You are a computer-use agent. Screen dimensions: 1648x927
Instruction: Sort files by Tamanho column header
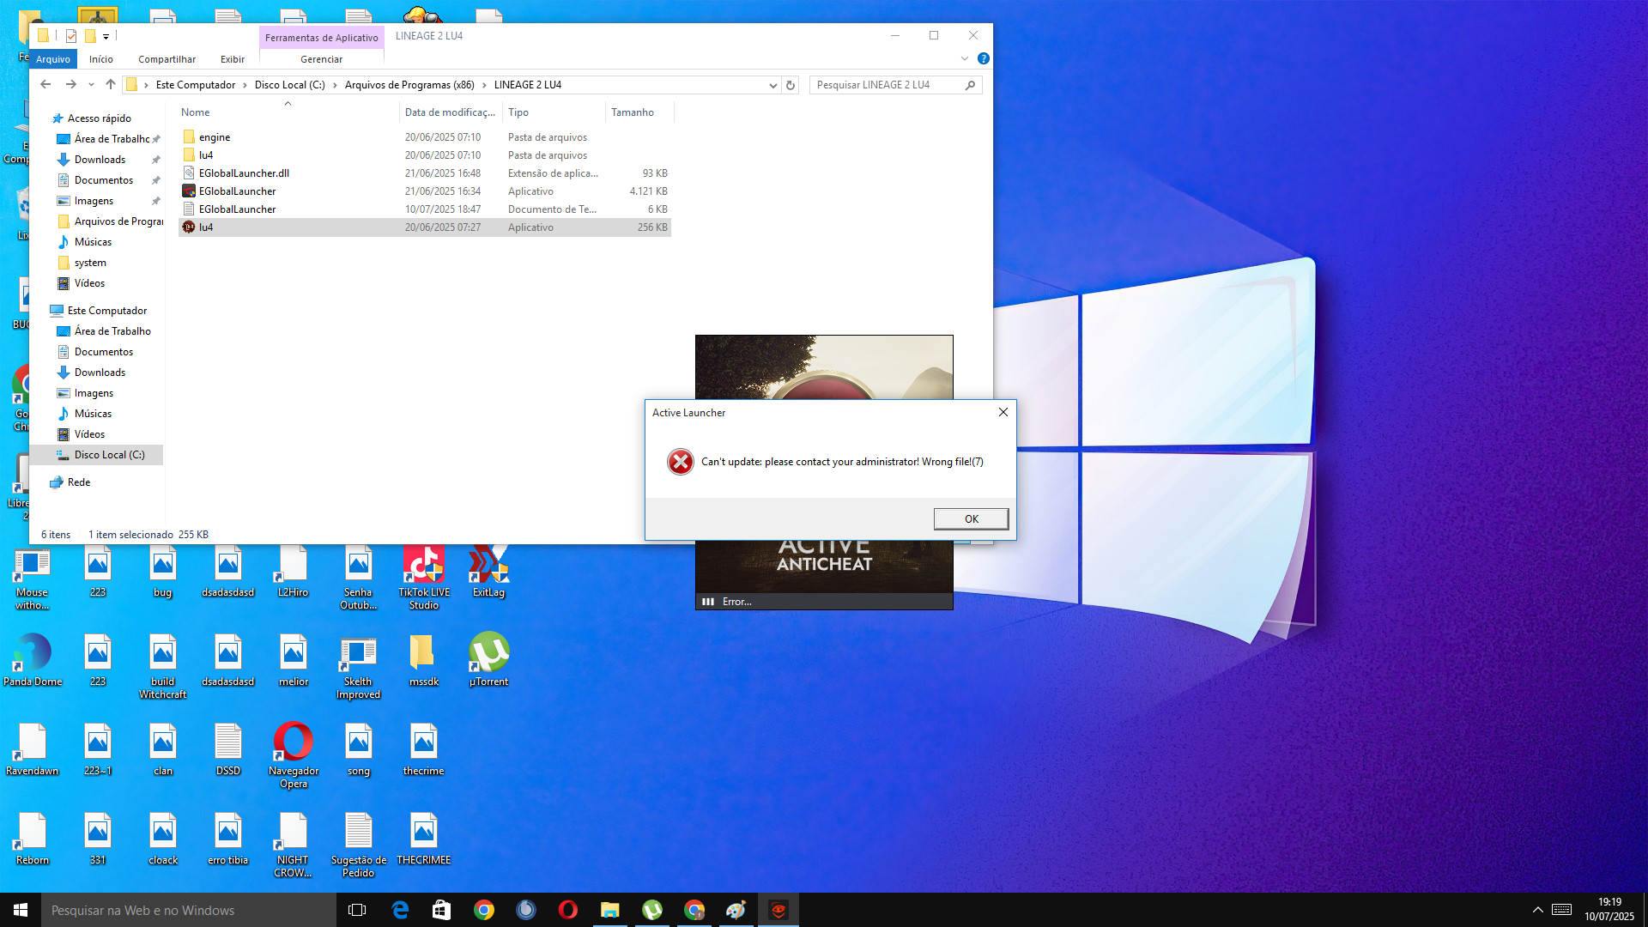(633, 112)
